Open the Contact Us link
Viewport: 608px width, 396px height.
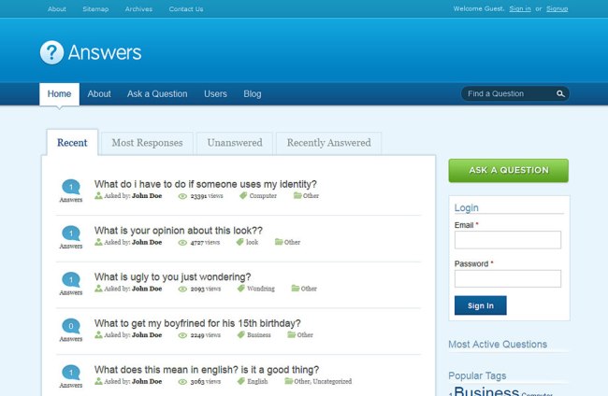point(186,9)
